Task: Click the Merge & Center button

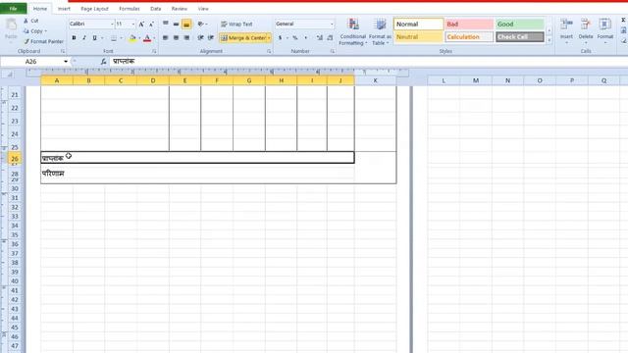Action: pyautogui.click(x=243, y=37)
